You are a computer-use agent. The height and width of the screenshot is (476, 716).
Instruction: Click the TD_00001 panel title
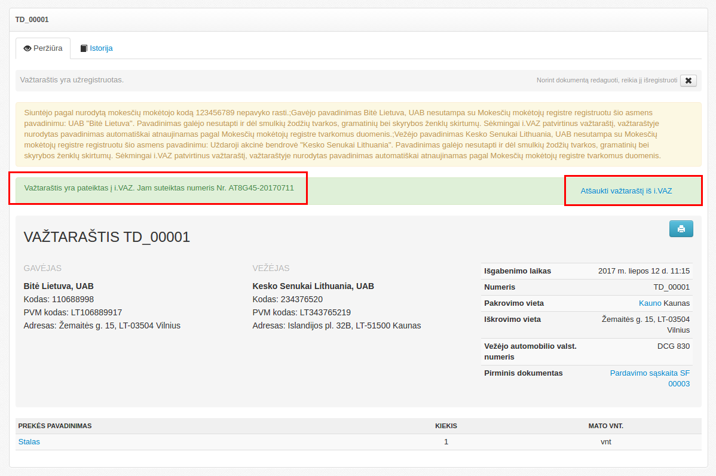(x=32, y=20)
